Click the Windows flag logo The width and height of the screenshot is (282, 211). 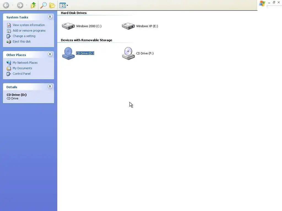(x=262, y=3)
